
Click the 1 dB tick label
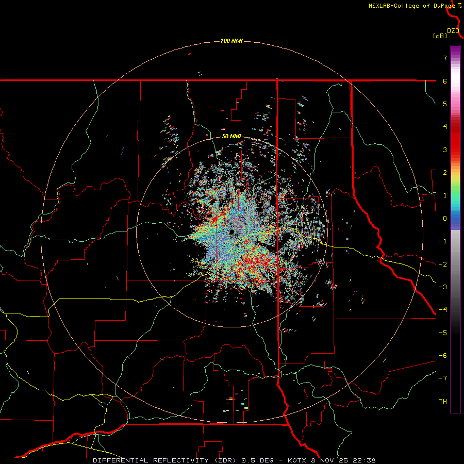(445, 195)
